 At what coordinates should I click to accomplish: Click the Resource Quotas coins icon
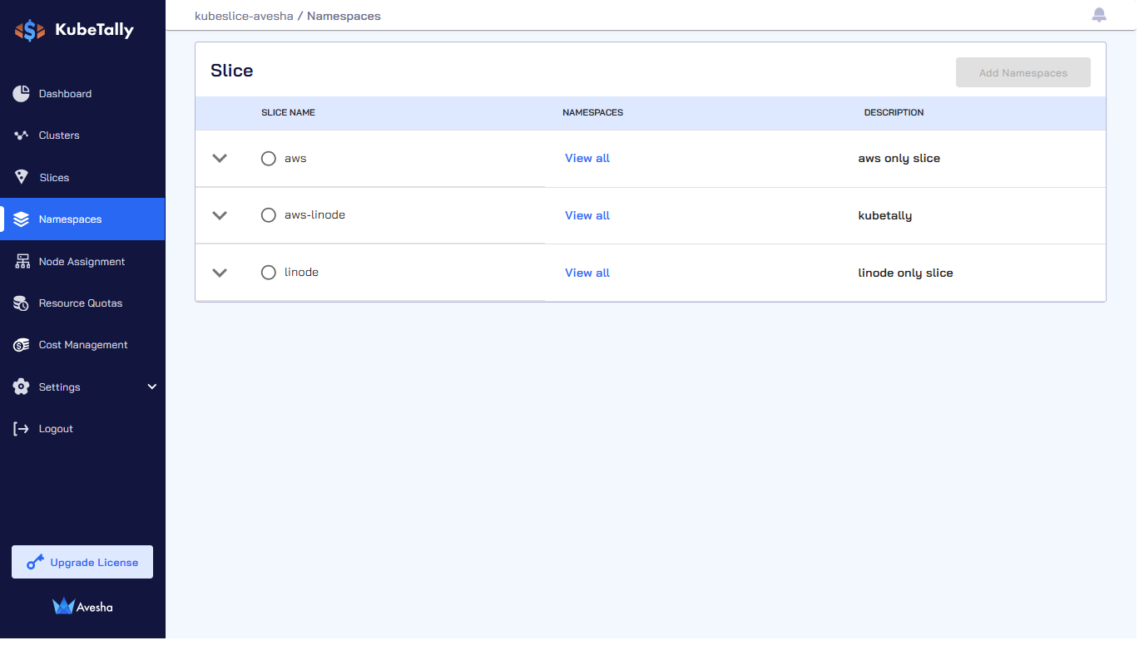tap(22, 303)
